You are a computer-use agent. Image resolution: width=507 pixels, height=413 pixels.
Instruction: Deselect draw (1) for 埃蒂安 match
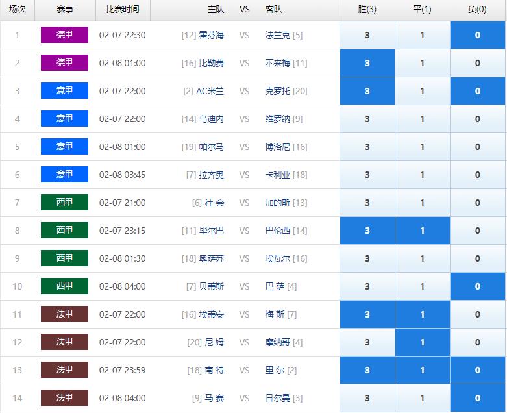point(423,314)
